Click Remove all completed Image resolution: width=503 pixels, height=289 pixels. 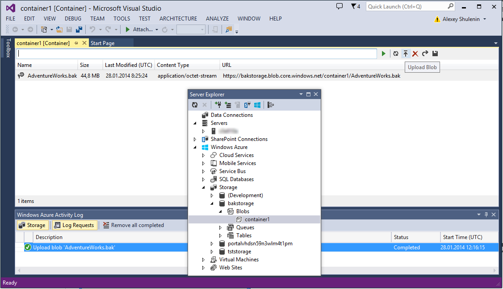tap(134, 225)
